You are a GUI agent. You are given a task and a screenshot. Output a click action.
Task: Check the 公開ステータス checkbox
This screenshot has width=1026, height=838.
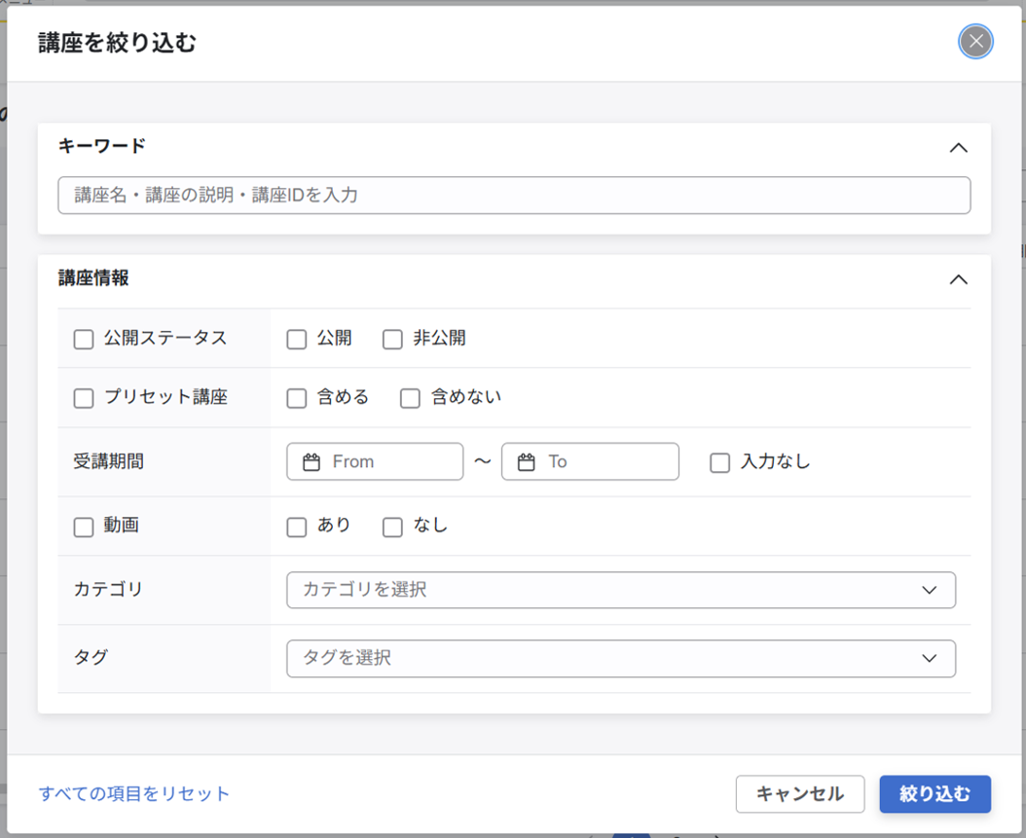click(84, 339)
